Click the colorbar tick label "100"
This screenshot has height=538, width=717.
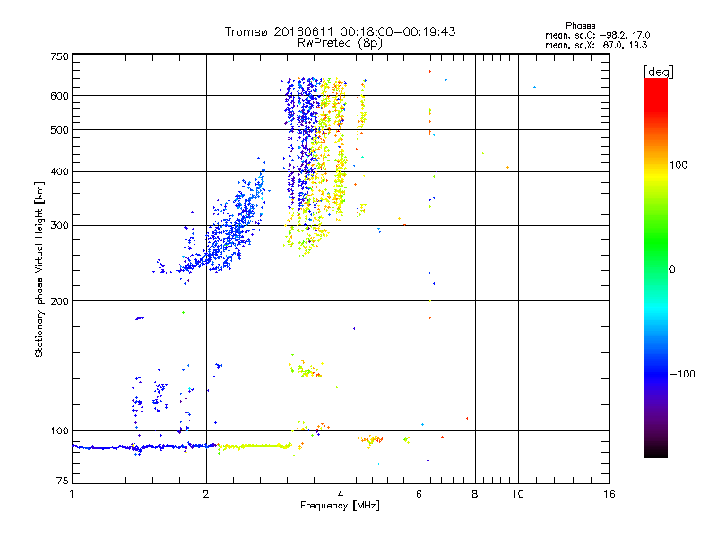[678, 165]
